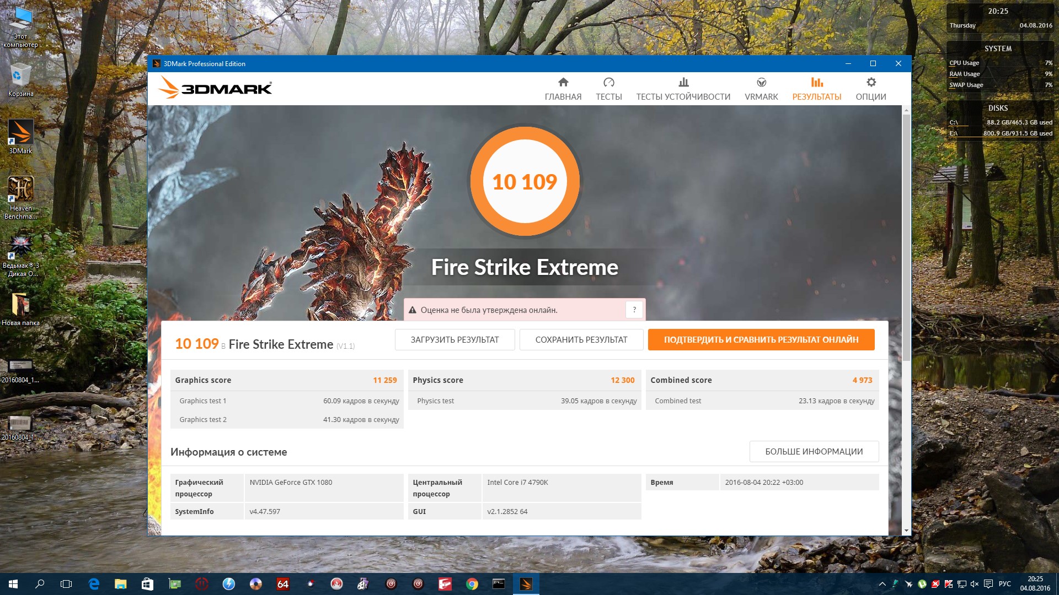Click the scrollbar up arrow in 3DMark
1059x595 pixels.
pos(906,110)
